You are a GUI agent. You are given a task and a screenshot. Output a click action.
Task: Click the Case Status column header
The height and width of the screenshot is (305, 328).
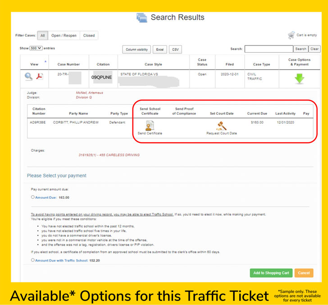(x=202, y=62)
